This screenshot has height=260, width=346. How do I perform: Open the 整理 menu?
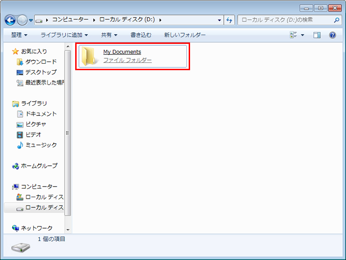click(x=19, y=35)
